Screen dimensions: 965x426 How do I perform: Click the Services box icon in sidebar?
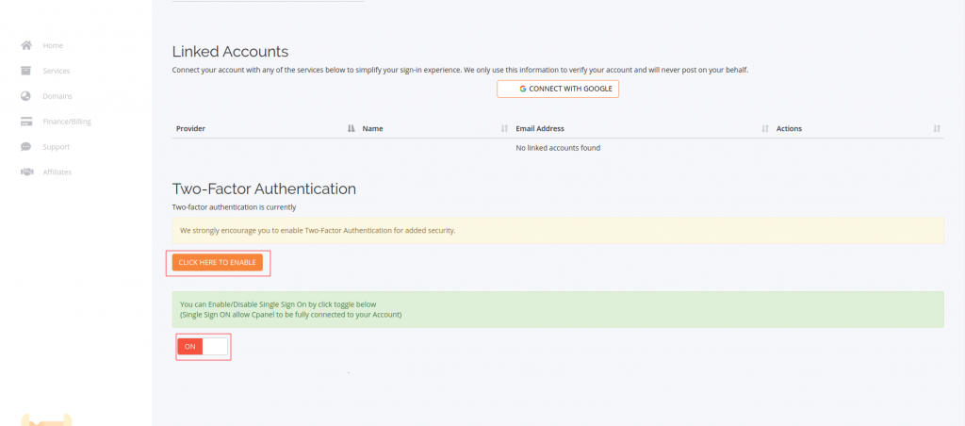[x=26, y=71]
